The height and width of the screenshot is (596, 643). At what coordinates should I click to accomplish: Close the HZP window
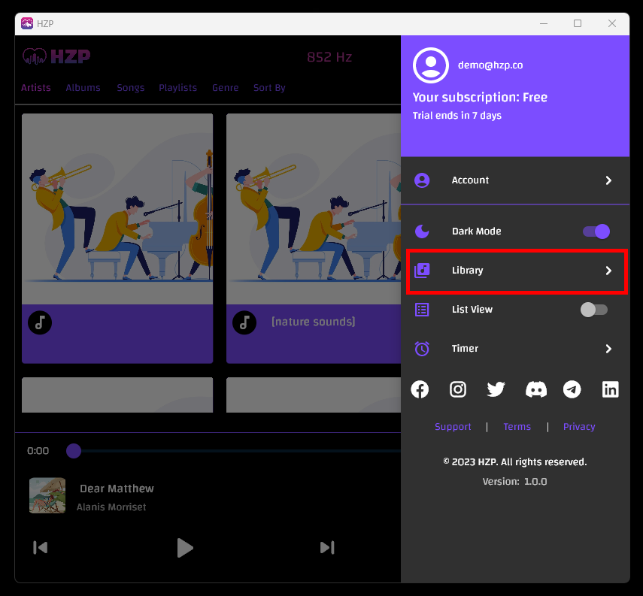[x=612, y=23]
